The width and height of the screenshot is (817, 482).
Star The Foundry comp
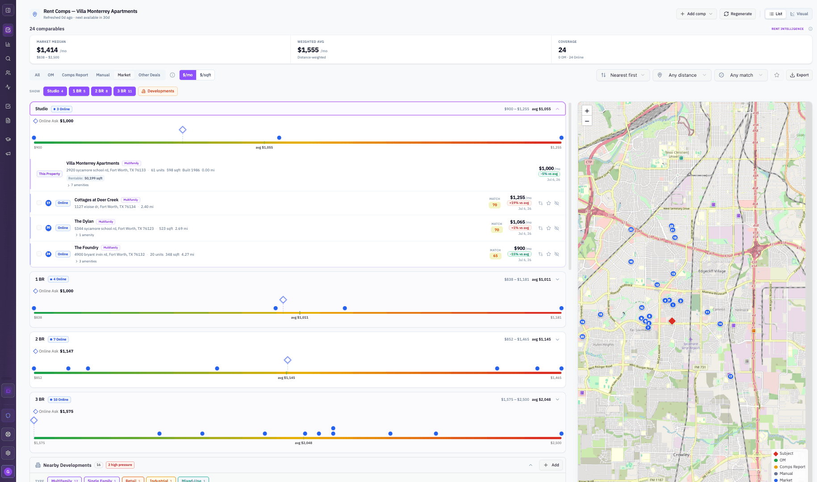(549, 254)
